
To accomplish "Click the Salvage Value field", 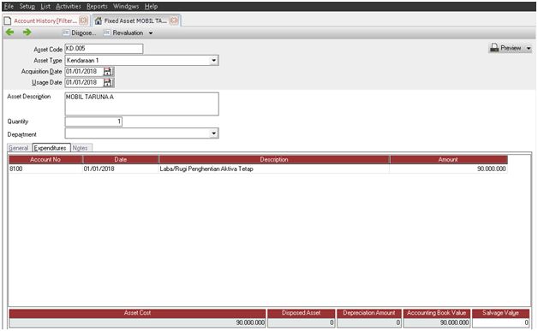I will pyautogui.click(x=501, y=322).
